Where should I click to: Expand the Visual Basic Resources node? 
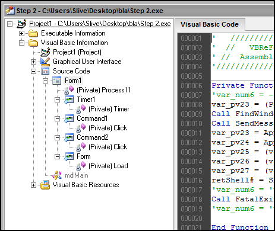33,185
